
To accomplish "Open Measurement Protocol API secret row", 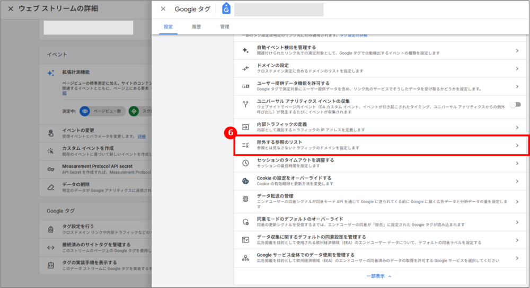I will (x=95, y=169).
